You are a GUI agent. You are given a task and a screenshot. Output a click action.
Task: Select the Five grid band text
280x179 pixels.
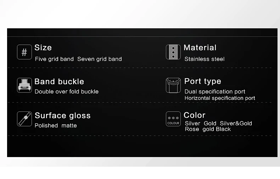click(54, 59)
